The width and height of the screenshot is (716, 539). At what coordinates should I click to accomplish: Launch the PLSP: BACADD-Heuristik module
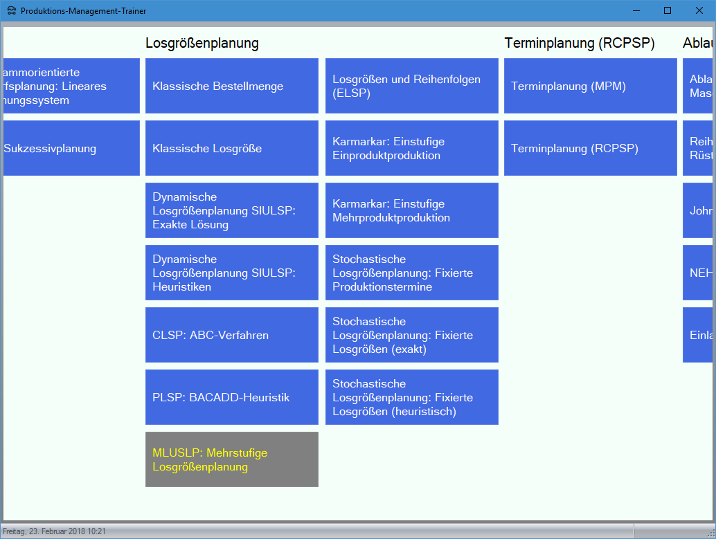(231, 397)
